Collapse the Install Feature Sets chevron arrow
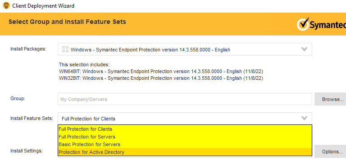Viewport: 346px width, 166px height. (304, 118)
